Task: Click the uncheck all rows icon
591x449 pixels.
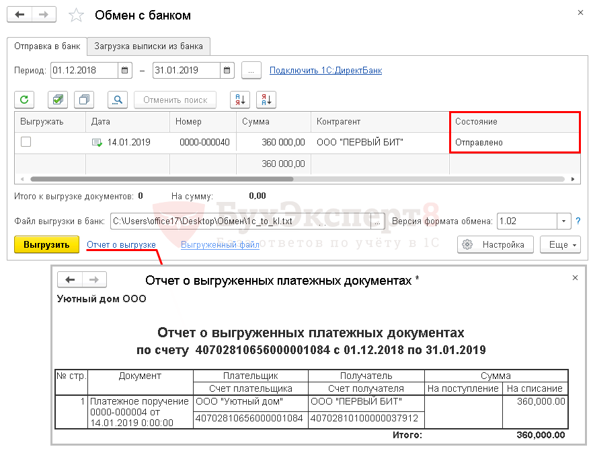Action: point(85,100)
